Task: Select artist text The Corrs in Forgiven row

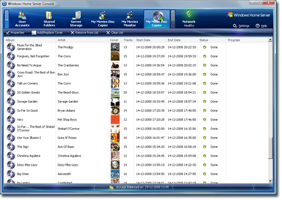Action: tap(64, 56)
